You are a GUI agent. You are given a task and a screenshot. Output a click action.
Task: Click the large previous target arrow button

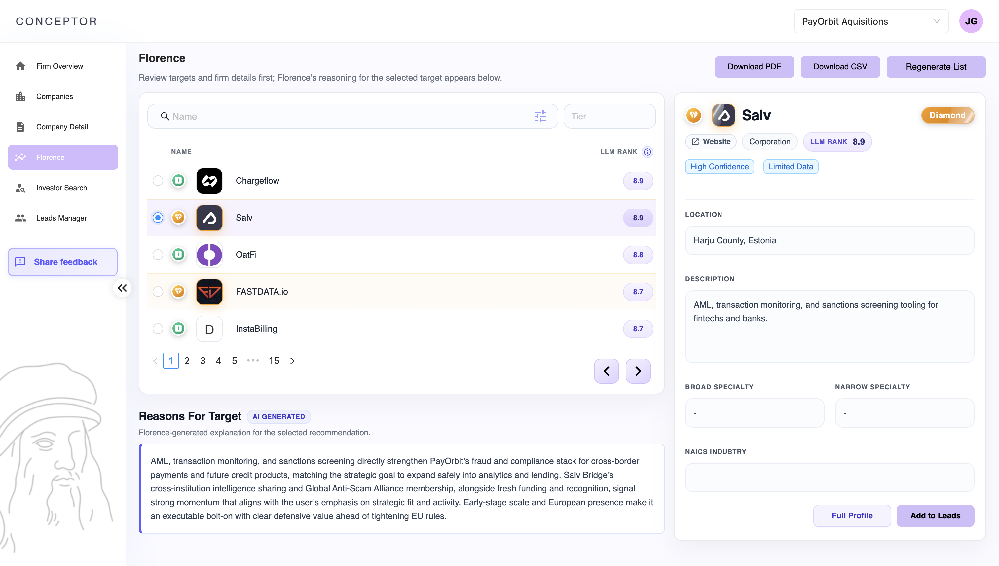pos(606,371)
